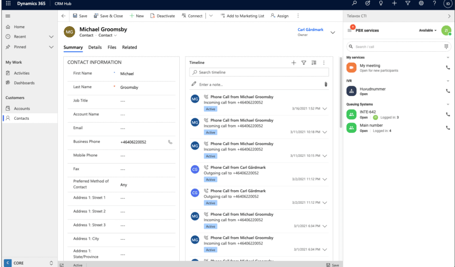Collapse the Telavox CTI panel arrow

[x=449, y=16]
